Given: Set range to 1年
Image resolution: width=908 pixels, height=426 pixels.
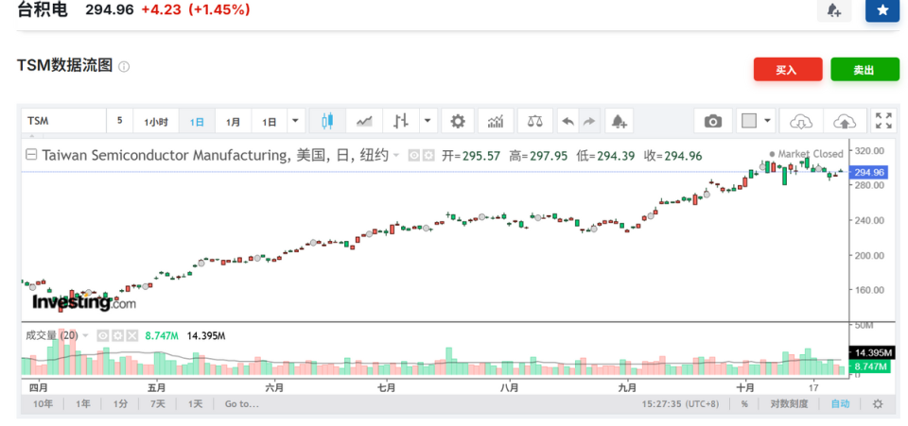Looking at the screenshot, I should 83,404.
